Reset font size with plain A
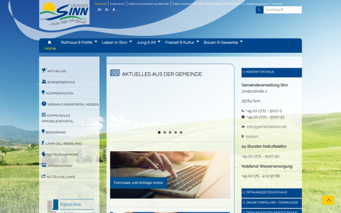Image resolution: width=341 pixels, height=213 pixels. pos(114,10)
